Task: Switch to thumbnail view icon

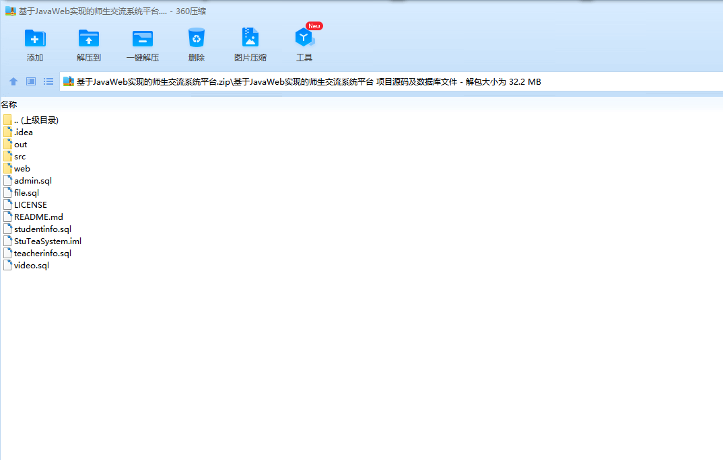Action: coord(31,81)
